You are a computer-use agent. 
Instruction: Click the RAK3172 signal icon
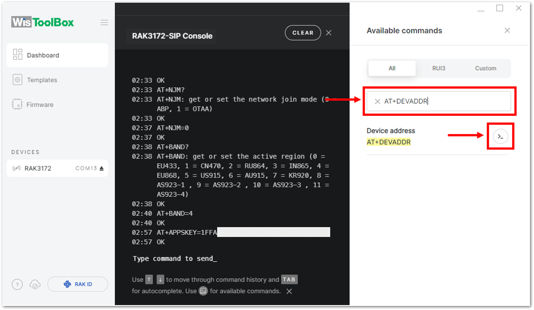[17, 168]
